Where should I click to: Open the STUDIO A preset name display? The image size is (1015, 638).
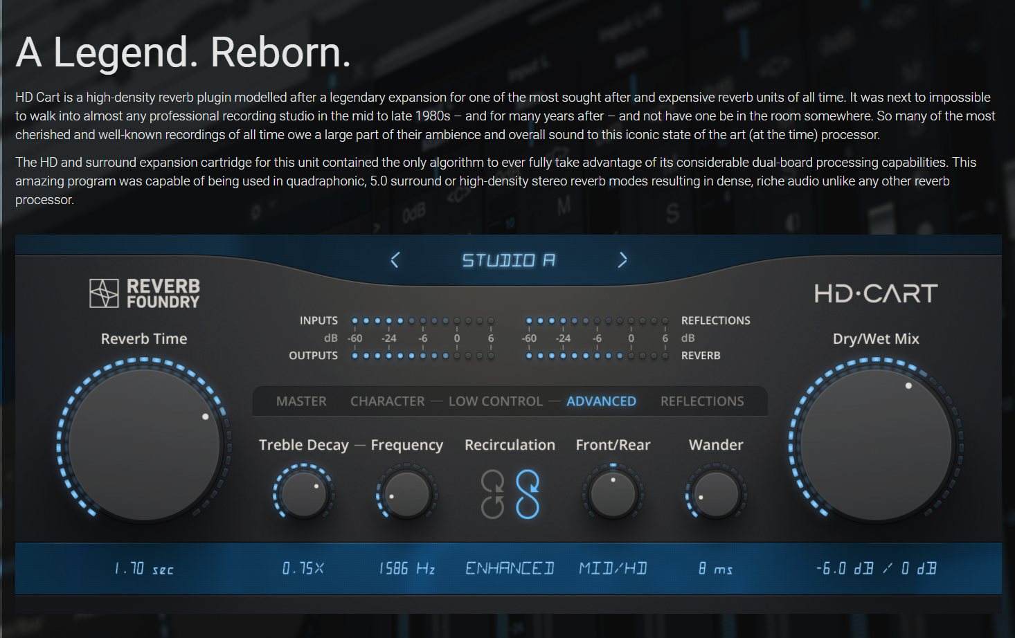508,260
